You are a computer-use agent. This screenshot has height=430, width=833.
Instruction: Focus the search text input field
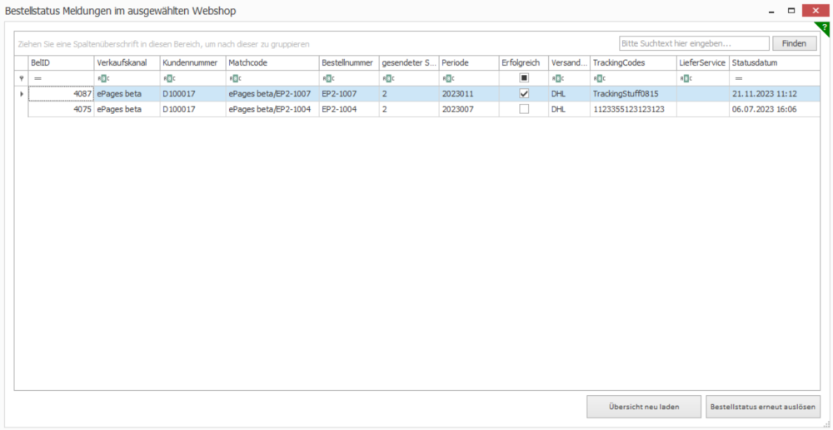[x=693, y=43]
